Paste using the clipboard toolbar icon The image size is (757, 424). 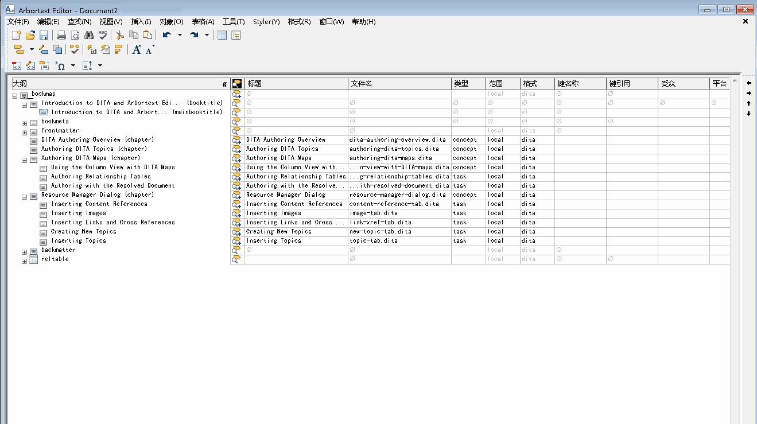pyautogui.click(x=147, y=35)
